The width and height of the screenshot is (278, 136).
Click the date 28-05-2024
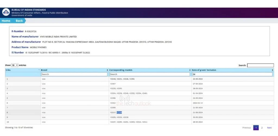tap(198, 88)
